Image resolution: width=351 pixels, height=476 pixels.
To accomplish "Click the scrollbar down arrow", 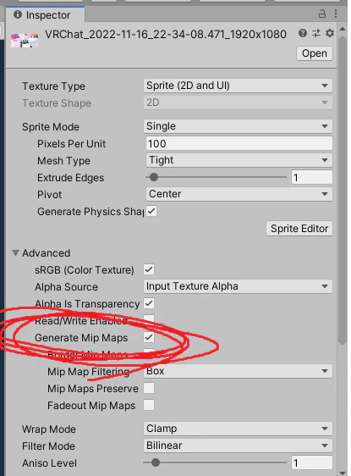I will tap(343, 473).
